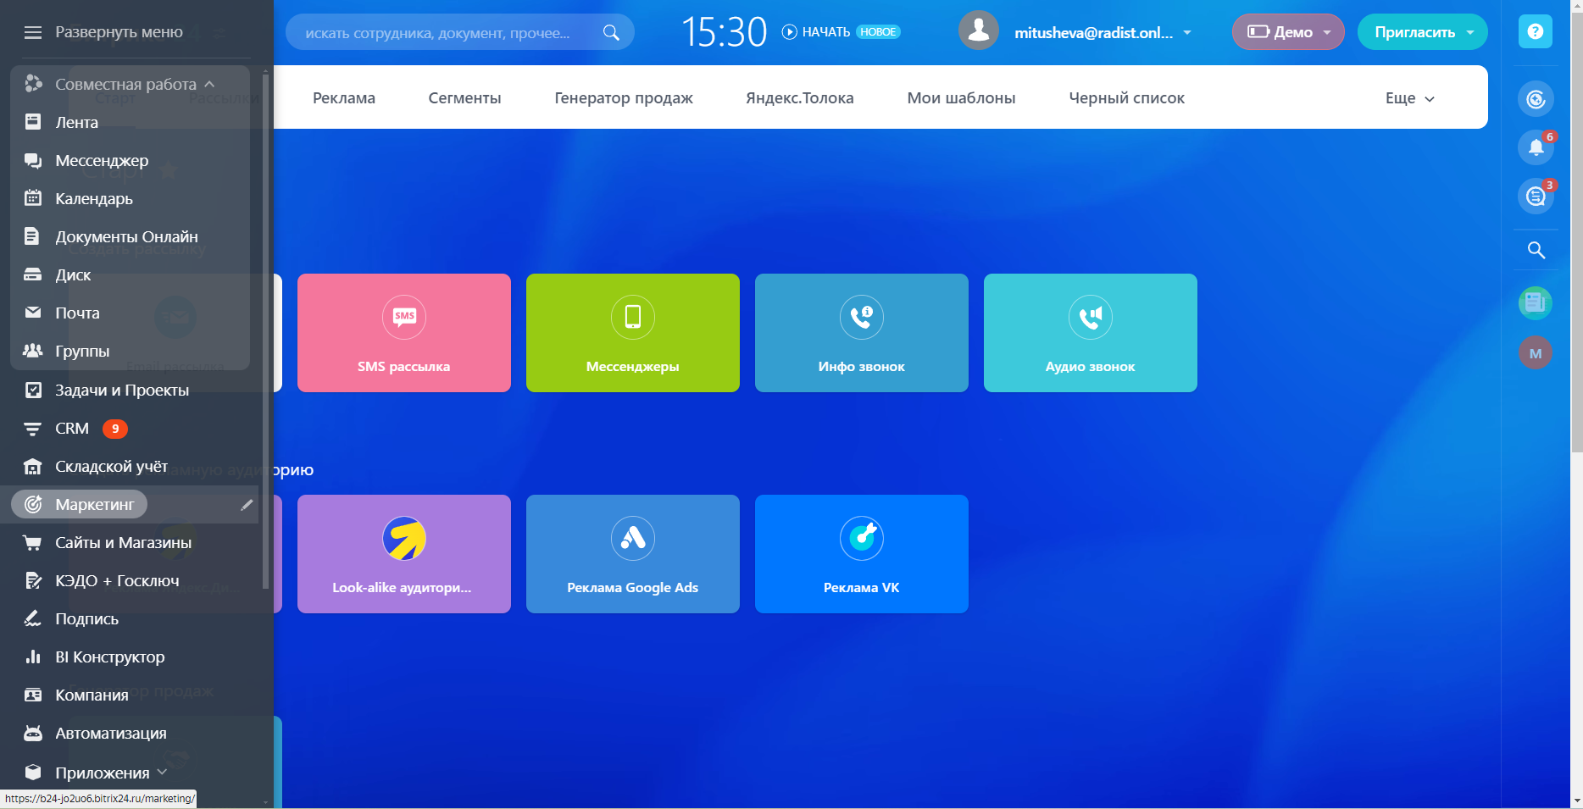Open the Черный список tab
Screen dimensions: 1583x809
tap(1126, 98)
